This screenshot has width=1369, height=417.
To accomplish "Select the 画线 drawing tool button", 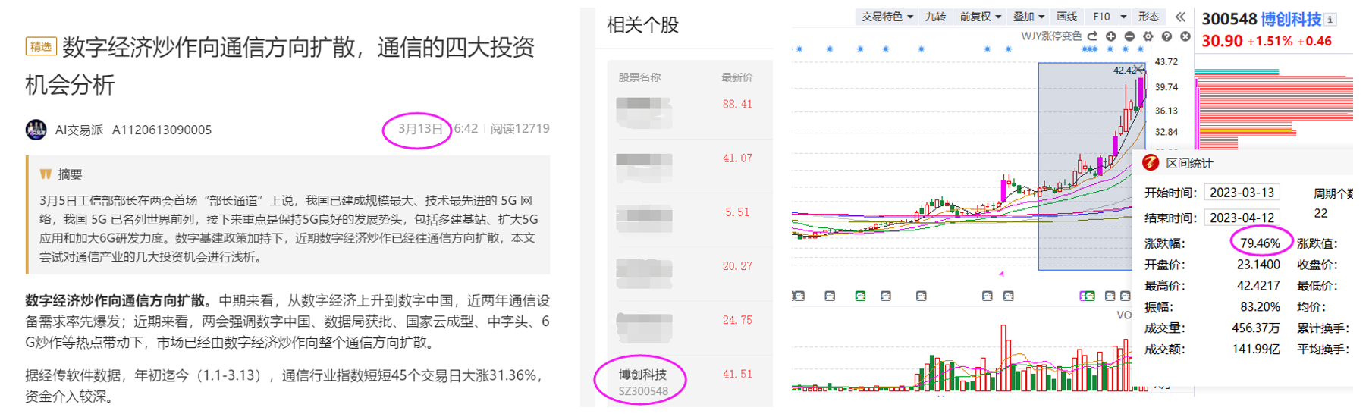I will pos(1066,17).
